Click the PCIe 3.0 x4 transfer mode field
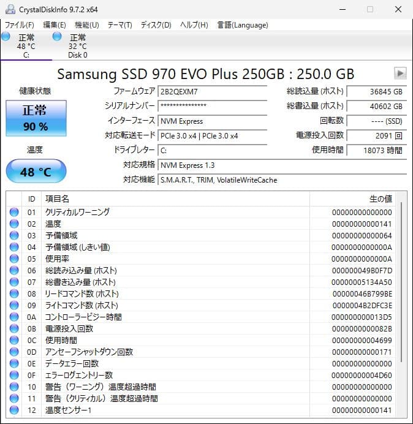The height and width of the screenshot is (424, 413). 212,135
